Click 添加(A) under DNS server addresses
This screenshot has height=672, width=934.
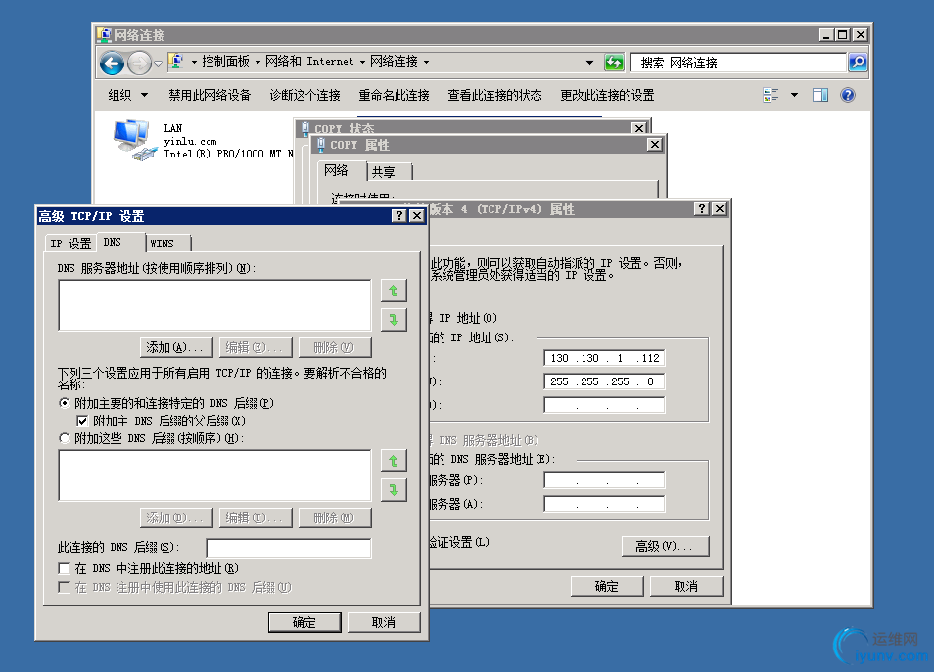[x=176, y=346]
